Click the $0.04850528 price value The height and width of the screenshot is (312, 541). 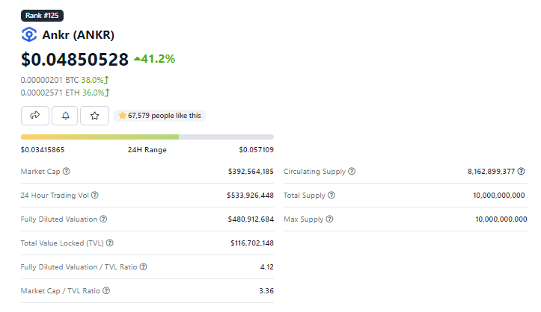pyautogui.click(x=75, y=59)
